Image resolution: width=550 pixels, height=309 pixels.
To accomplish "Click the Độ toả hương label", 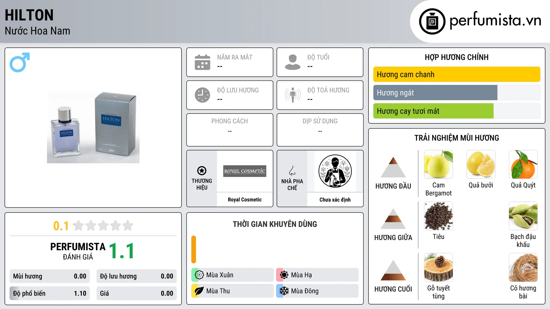I will pyautogui.click(x=328, y=90).
